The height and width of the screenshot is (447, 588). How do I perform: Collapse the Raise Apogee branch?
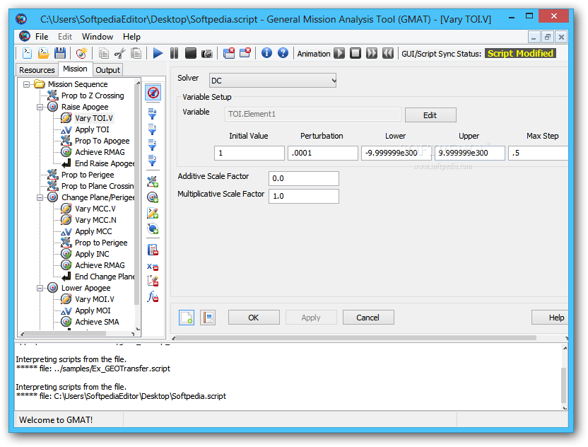click(40, 107)
